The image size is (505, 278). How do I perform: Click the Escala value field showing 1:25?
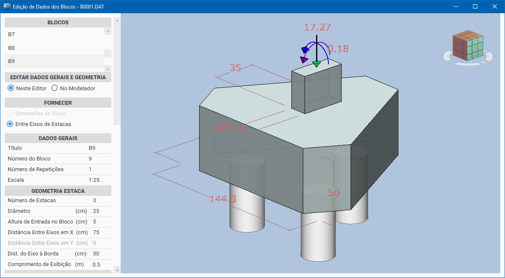(x=94, y=180)
